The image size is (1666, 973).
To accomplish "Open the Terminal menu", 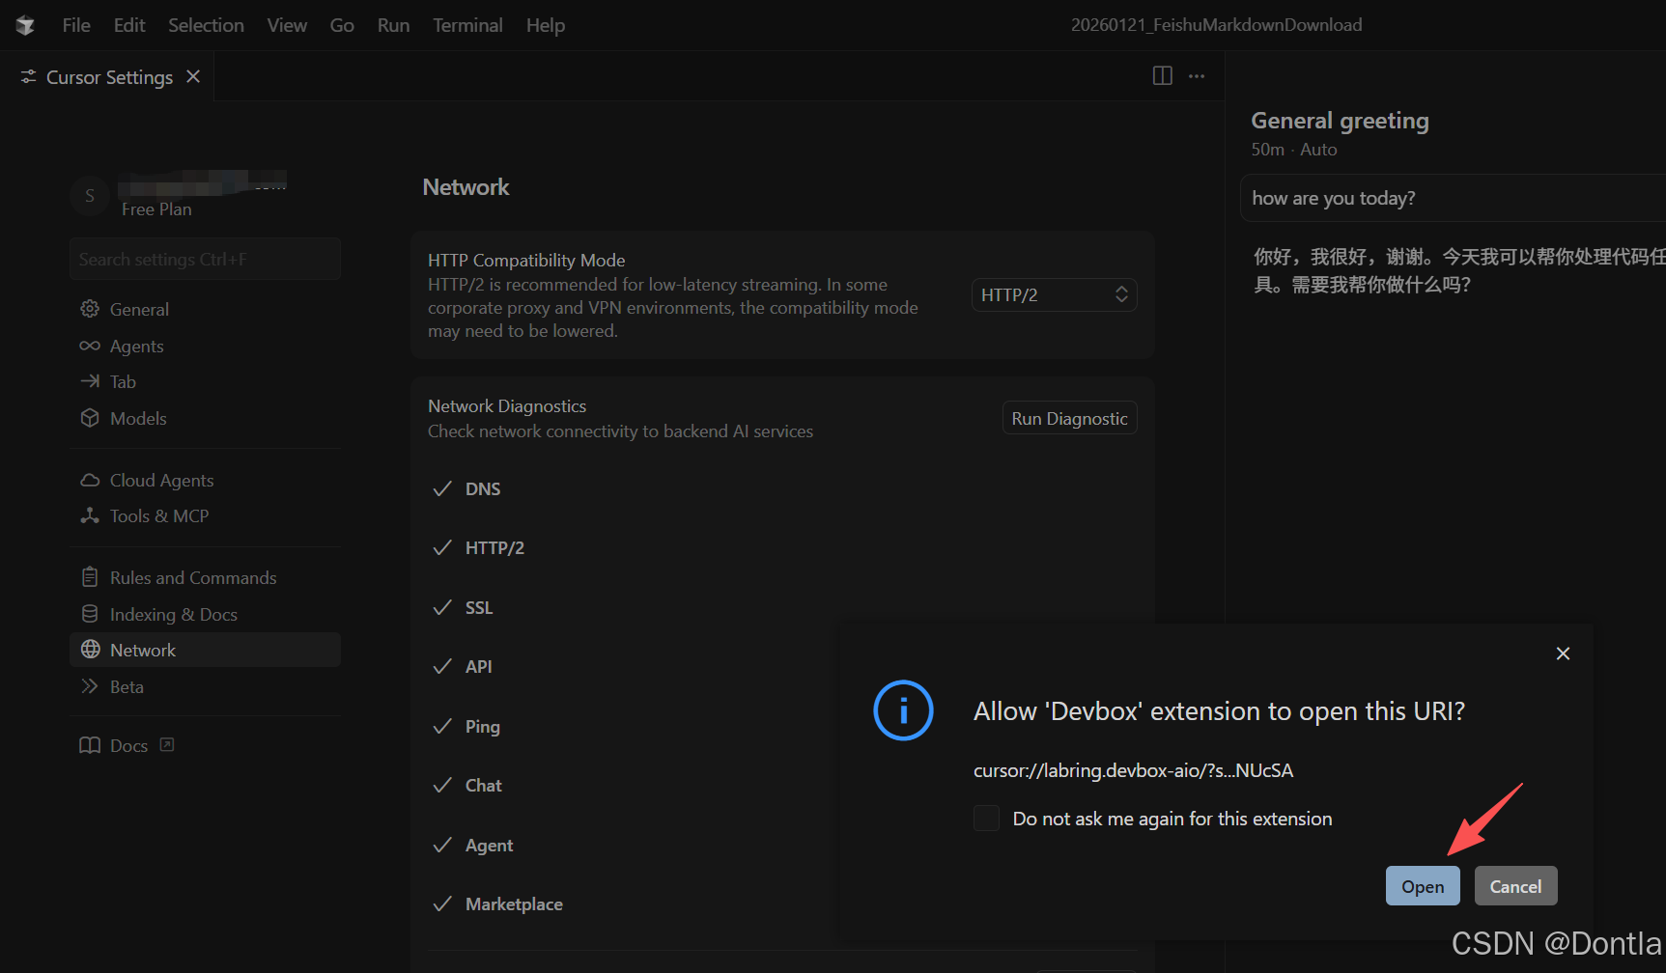I will point(467,25).
